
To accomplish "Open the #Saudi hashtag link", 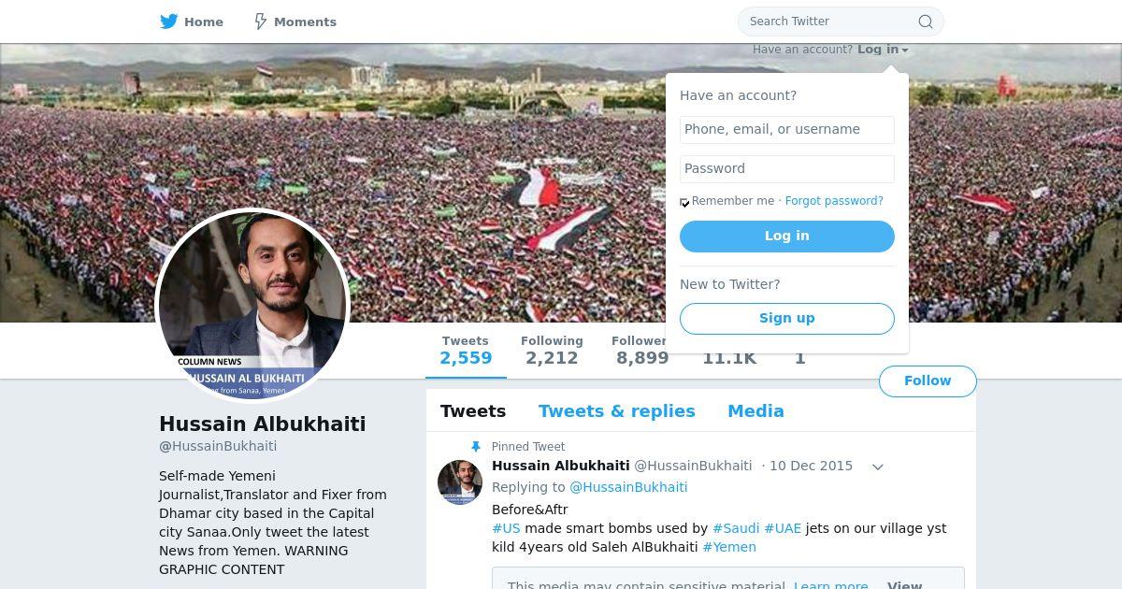I will (x=736, y=528).
